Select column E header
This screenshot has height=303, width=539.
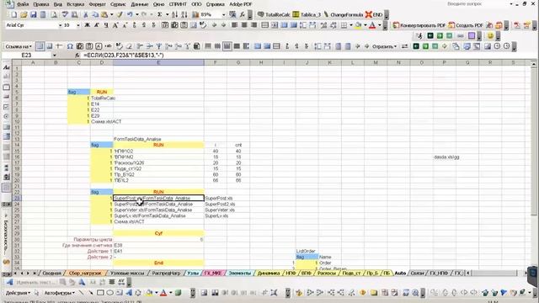[158, 62]
